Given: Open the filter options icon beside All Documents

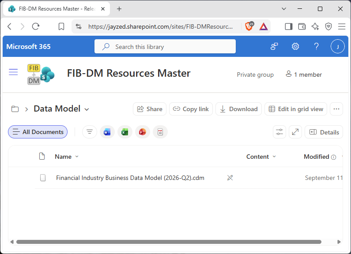Looking at the screenshot, I should 90,132.
